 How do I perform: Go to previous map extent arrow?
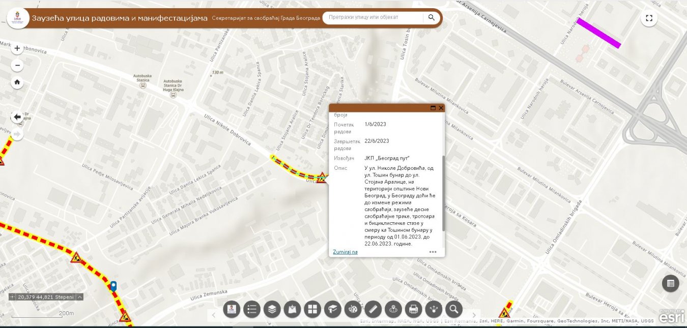pyautogui.click(x=17, y=117)
